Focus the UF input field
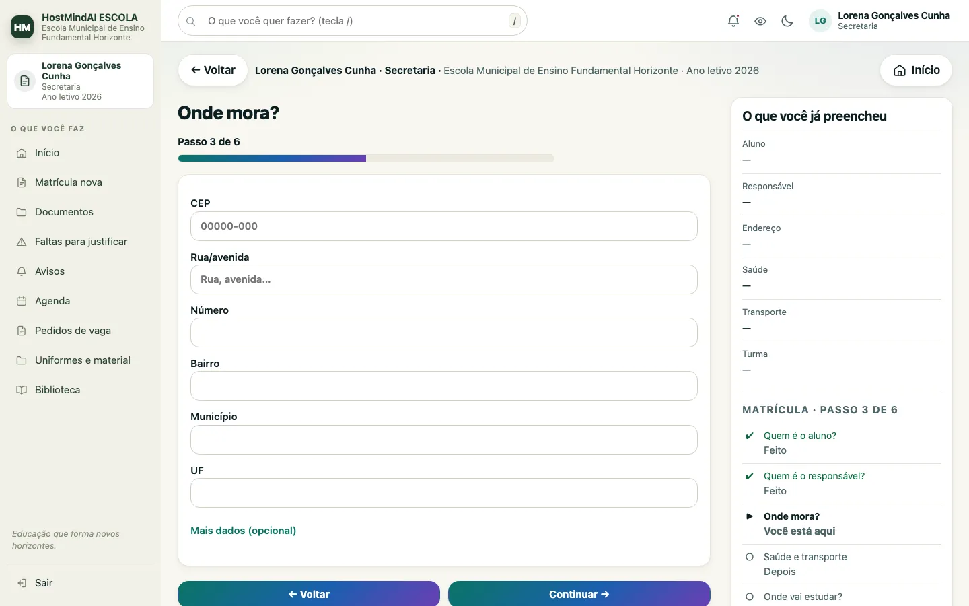Image resolution: width=969 pixels, height=606 pixels. coord(444,493)
